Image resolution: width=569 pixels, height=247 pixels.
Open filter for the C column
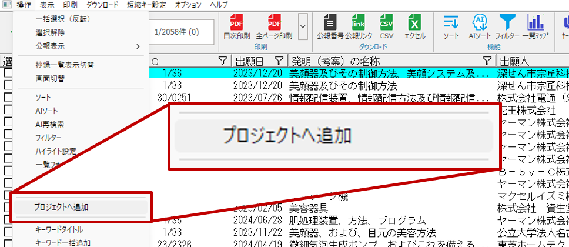(x=223, y=61)
